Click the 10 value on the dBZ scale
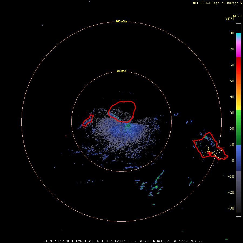The height and width of the screenshot is (243, 243). 232,145
